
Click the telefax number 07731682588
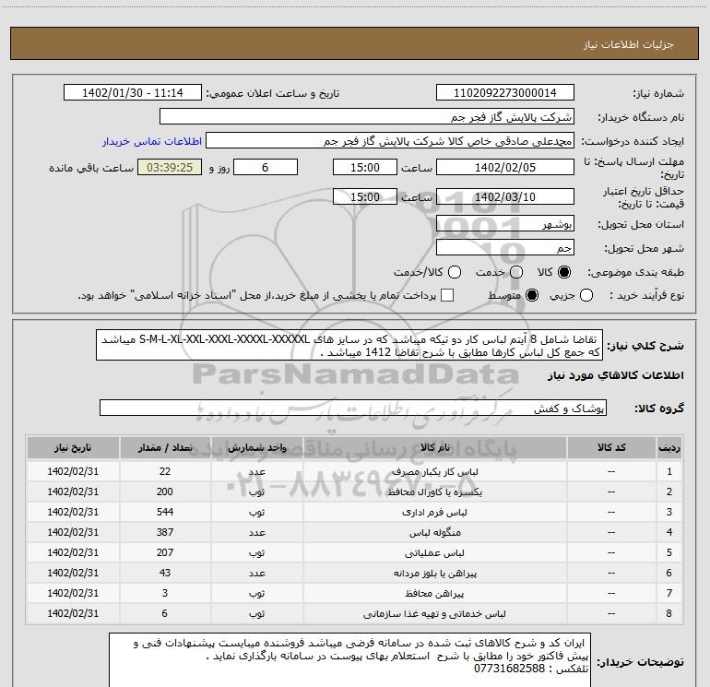(x=509, y=669)
